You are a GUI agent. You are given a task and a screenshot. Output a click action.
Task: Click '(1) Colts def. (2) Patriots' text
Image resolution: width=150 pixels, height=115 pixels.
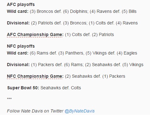[x=89, y=34]
